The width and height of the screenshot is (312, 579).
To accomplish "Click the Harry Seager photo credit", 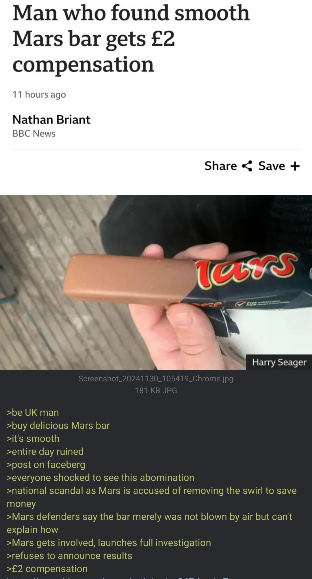I will coord(279,362).
